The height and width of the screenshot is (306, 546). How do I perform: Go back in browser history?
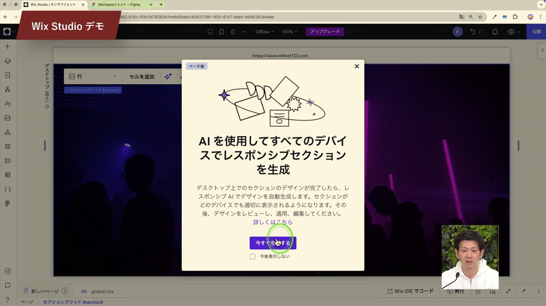point(5,17)
